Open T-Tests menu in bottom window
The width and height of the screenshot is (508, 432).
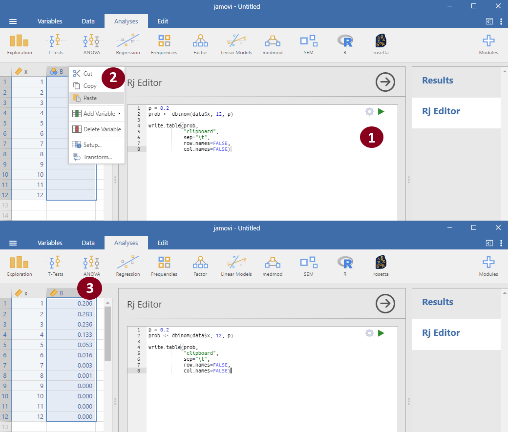(x=56, y=266)
